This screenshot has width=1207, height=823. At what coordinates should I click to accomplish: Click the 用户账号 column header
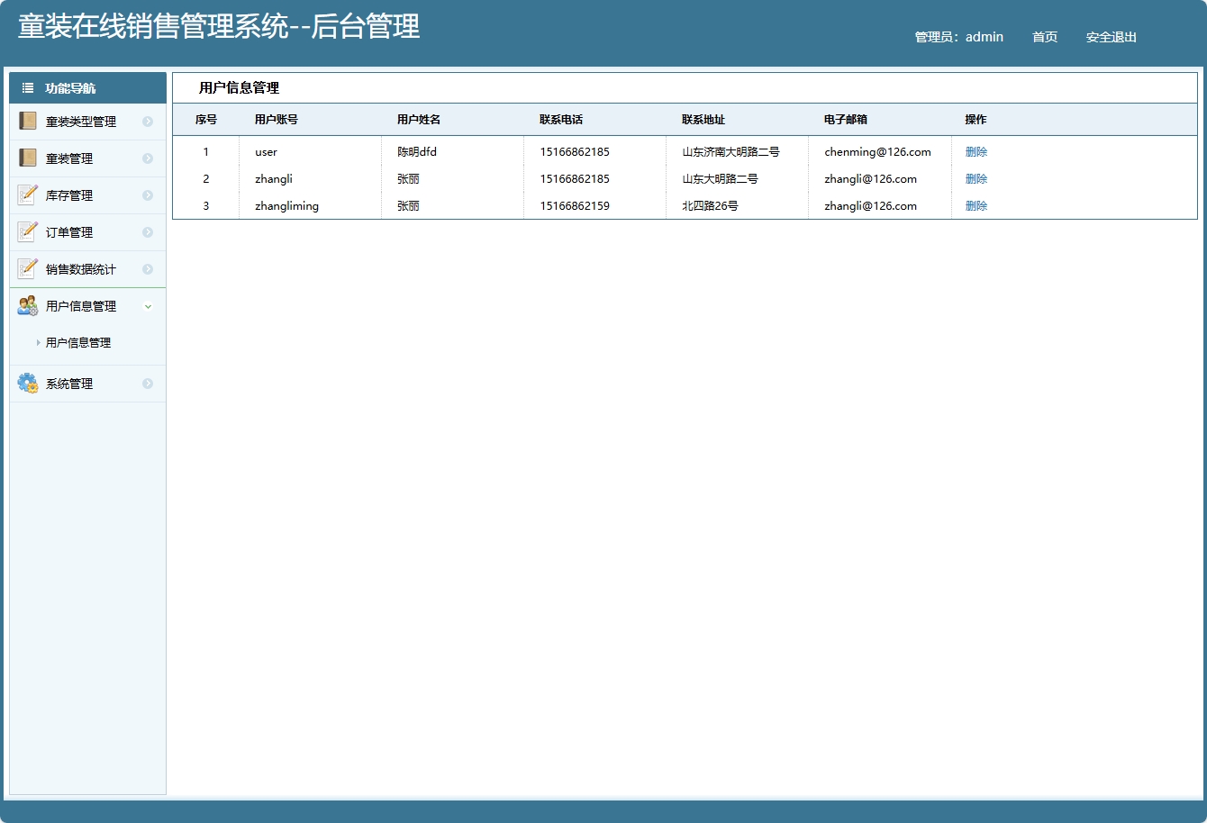[275, 119]
